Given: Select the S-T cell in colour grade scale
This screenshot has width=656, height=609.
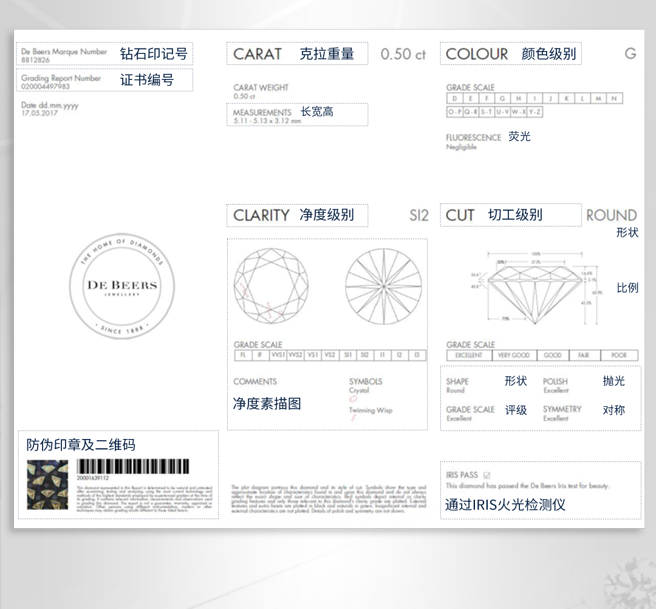Looking at the screenshot, I should (x=487, y=112).
